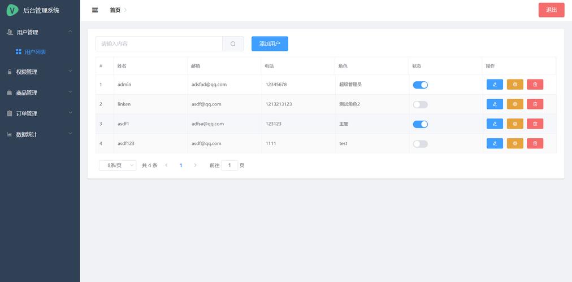Click orange settings icon for linken row

pos(515,104)
